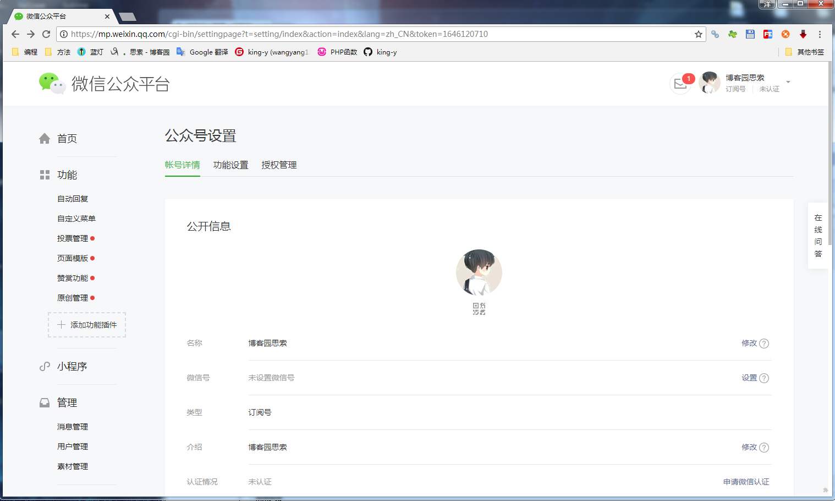Open the king-y (wangyang) bookmark
Screen dimensions: 835x501
coord(272,52)
